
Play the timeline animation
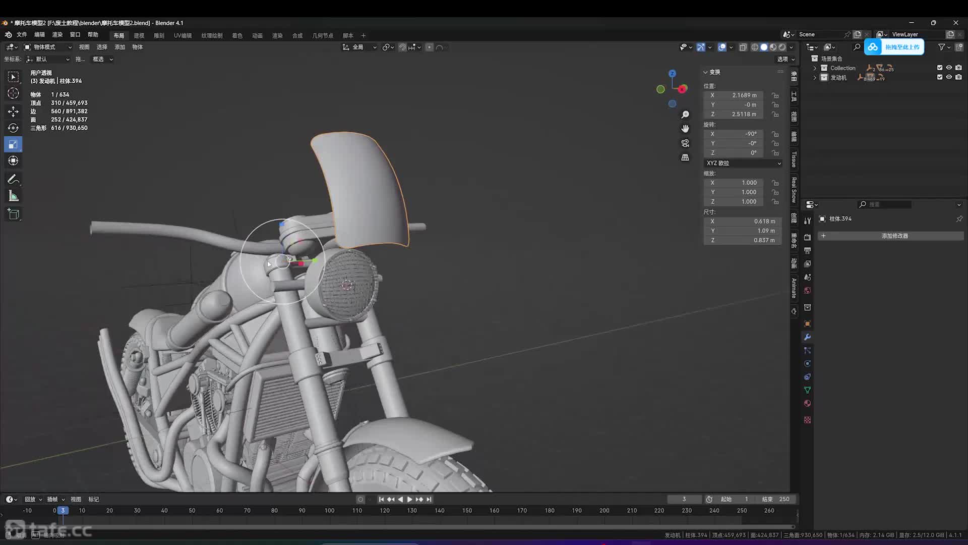coord(409,499)
